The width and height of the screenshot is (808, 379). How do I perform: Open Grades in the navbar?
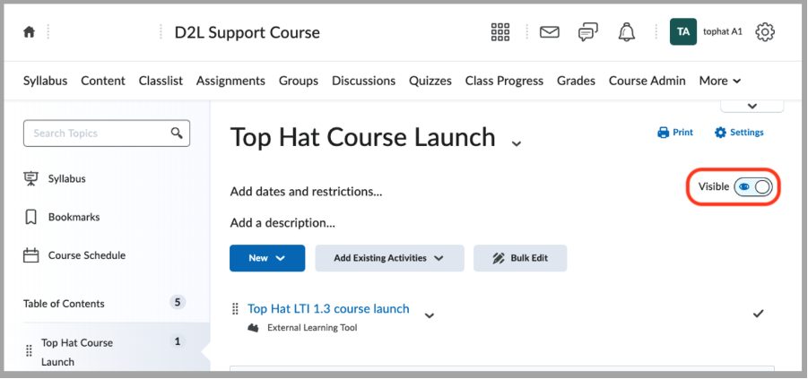(x=576, y=81)
